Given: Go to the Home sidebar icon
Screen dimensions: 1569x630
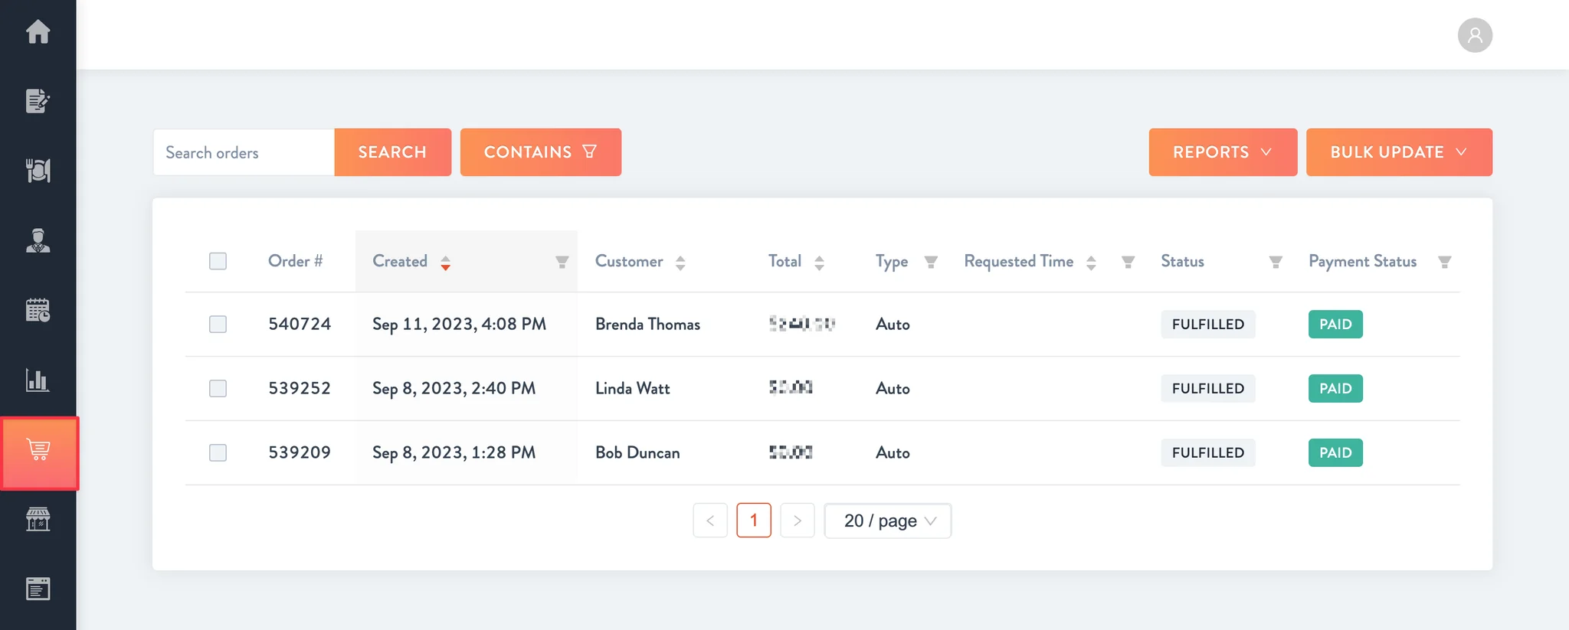Looking at the screenshot, I should (38, 31).
